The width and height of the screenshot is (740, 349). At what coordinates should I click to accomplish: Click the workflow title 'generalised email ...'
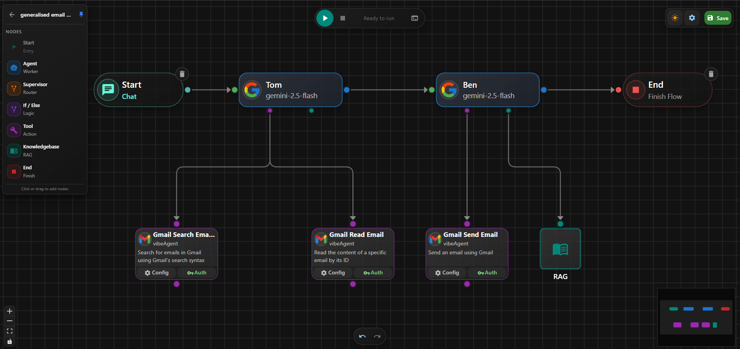(x=46, y=15)
